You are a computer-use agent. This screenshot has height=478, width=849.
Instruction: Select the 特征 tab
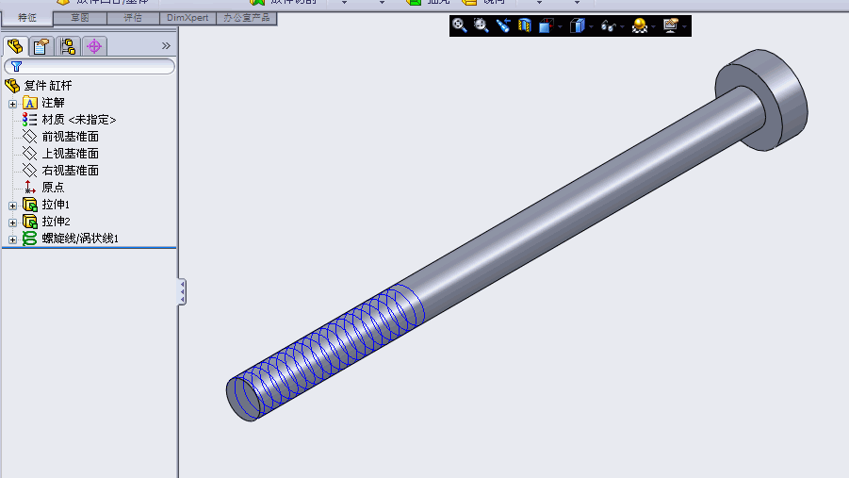[x=27, y=18]
